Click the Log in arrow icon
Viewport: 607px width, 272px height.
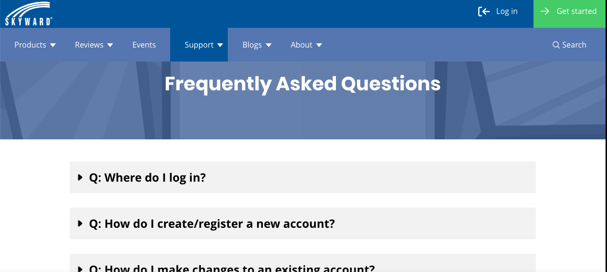[x=484, y=11]
